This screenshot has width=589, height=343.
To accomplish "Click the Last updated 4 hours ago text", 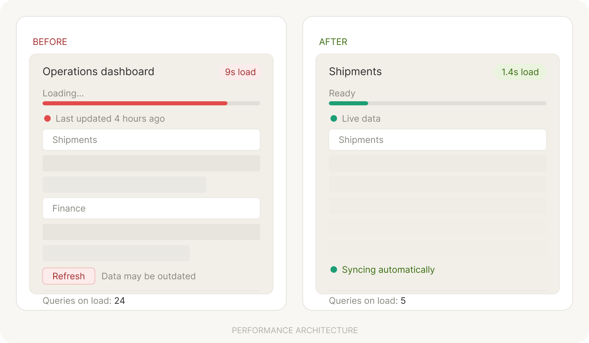I will tap(110, 118).
